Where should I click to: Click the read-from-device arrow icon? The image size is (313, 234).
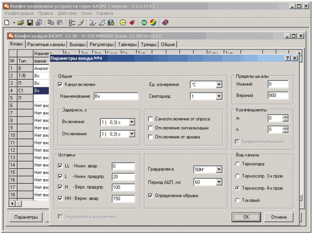(x=93, y=23)
